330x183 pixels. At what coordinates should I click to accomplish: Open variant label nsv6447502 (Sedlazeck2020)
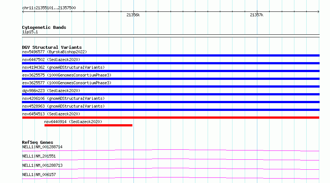51,60
